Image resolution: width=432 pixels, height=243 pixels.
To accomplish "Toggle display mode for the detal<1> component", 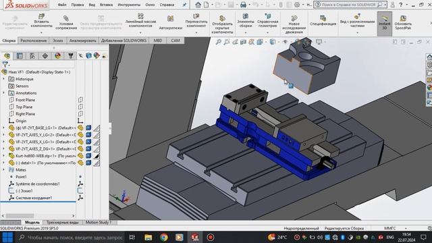I will pyautogui.click(x=88, y=163).
